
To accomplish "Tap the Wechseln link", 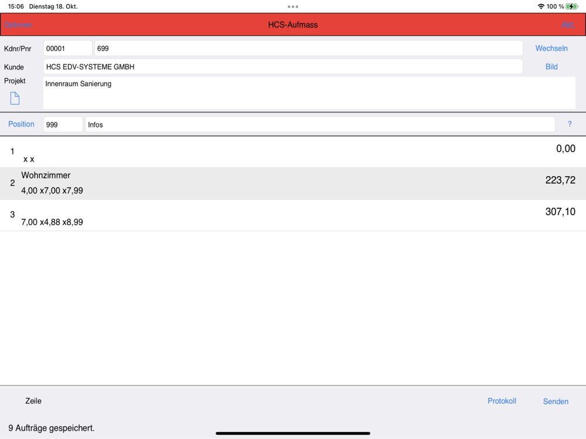I will [551, 48].
